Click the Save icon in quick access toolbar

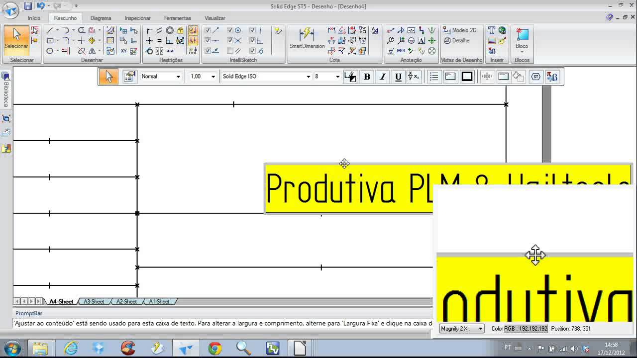tap(28, 6)
